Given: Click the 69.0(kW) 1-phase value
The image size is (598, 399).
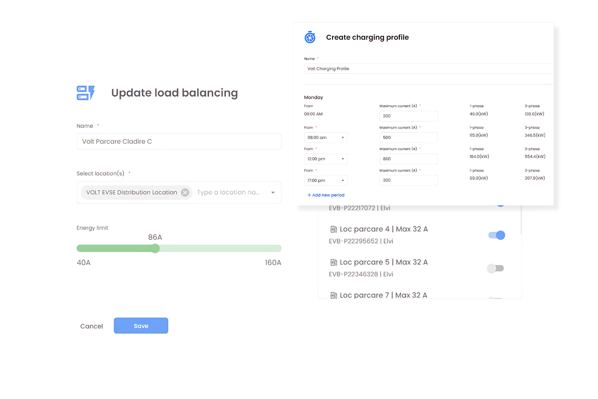Looking at the screenshot, I should coord(479,178).
